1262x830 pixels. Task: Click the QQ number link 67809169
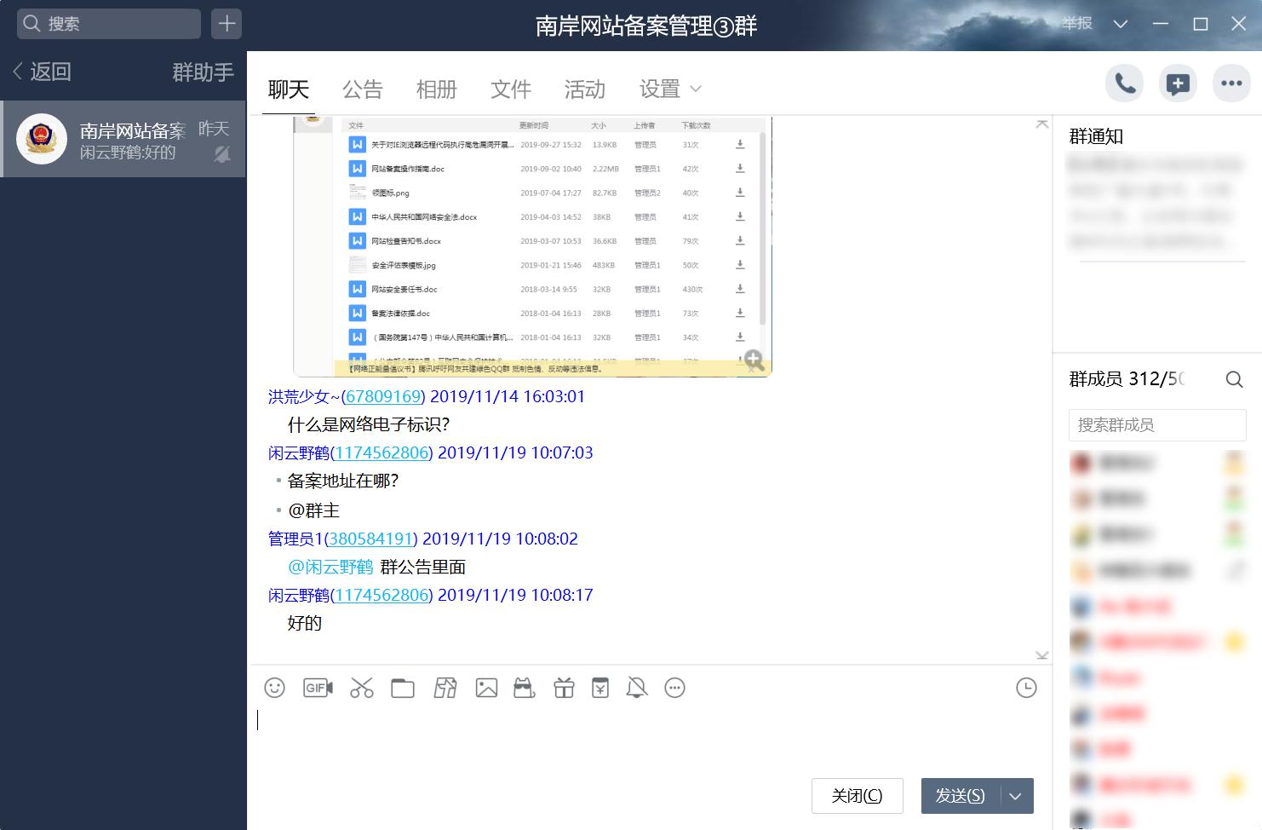tap(383, 396)
